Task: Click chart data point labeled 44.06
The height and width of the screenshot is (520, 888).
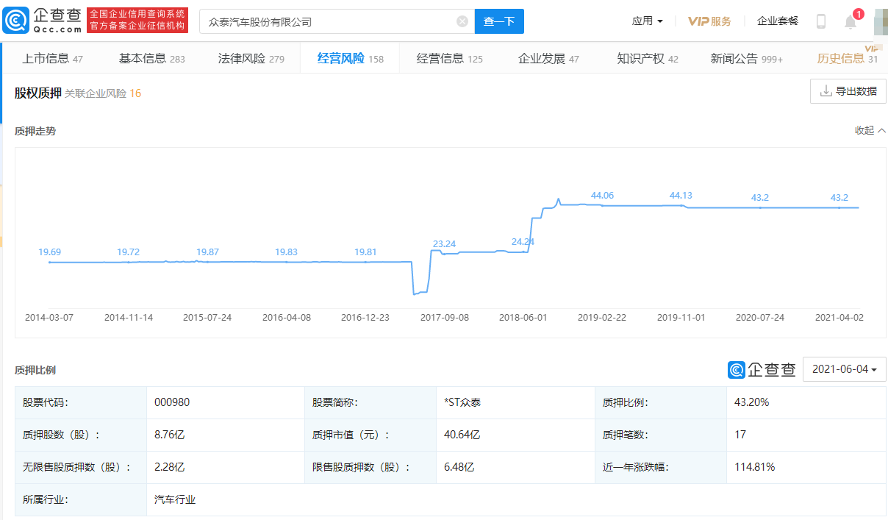Action: [x=602, y=204]
